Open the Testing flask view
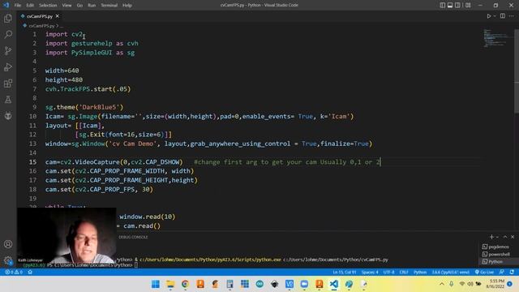Screen dimensions: 519x292 8,99
